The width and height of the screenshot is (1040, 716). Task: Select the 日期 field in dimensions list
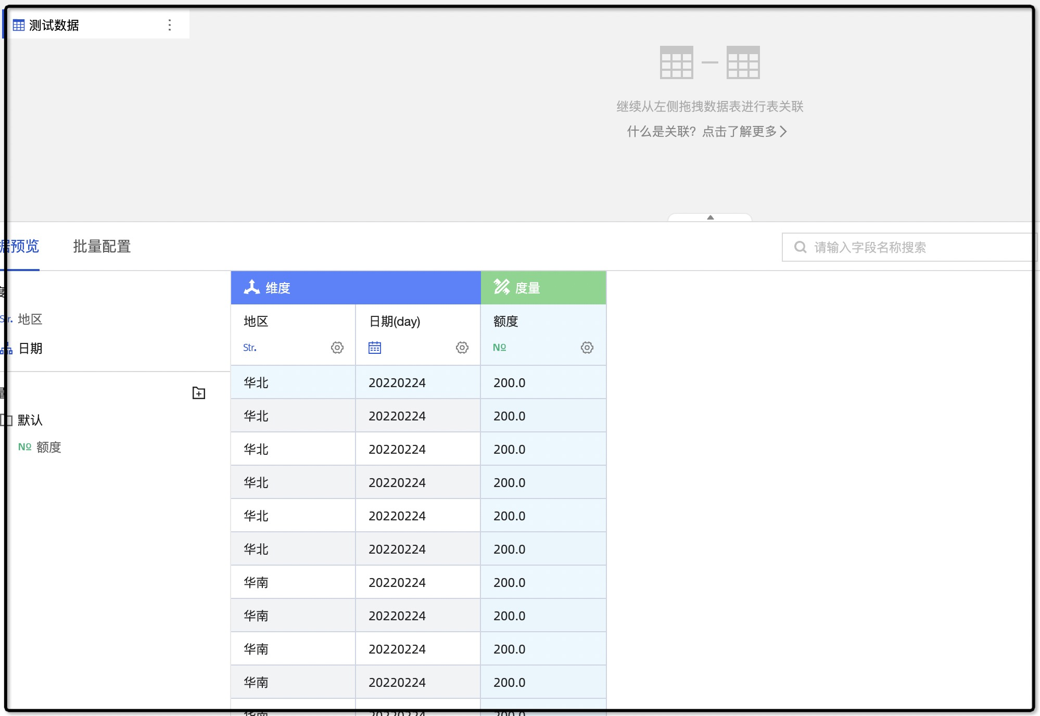[x=30, y=349]
